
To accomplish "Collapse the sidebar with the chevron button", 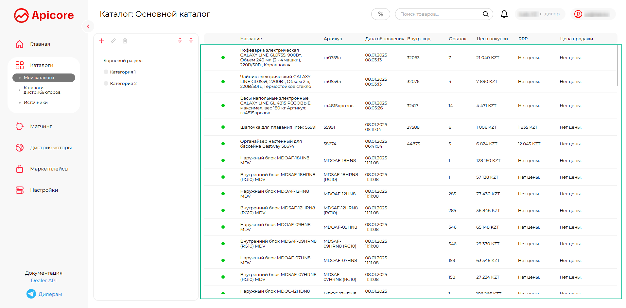I will click(x=88, y=26).
